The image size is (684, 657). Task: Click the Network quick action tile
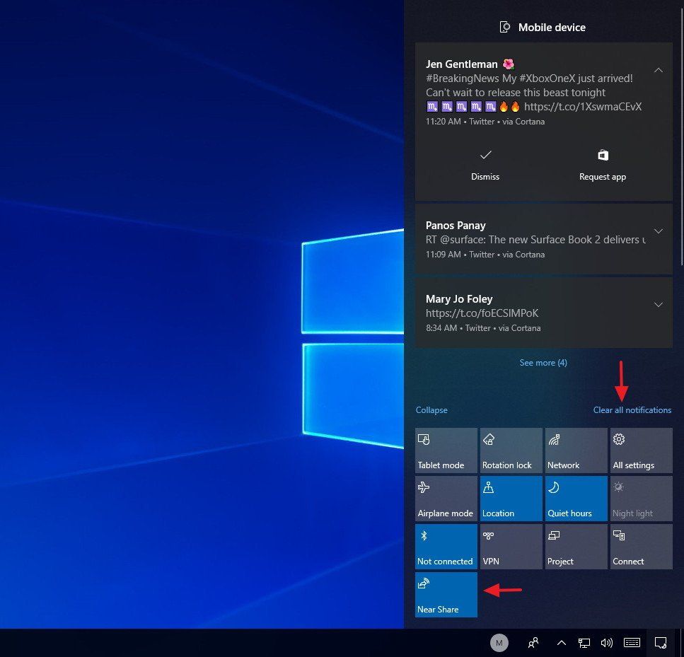pyautogui.click(x=575, y=450)
